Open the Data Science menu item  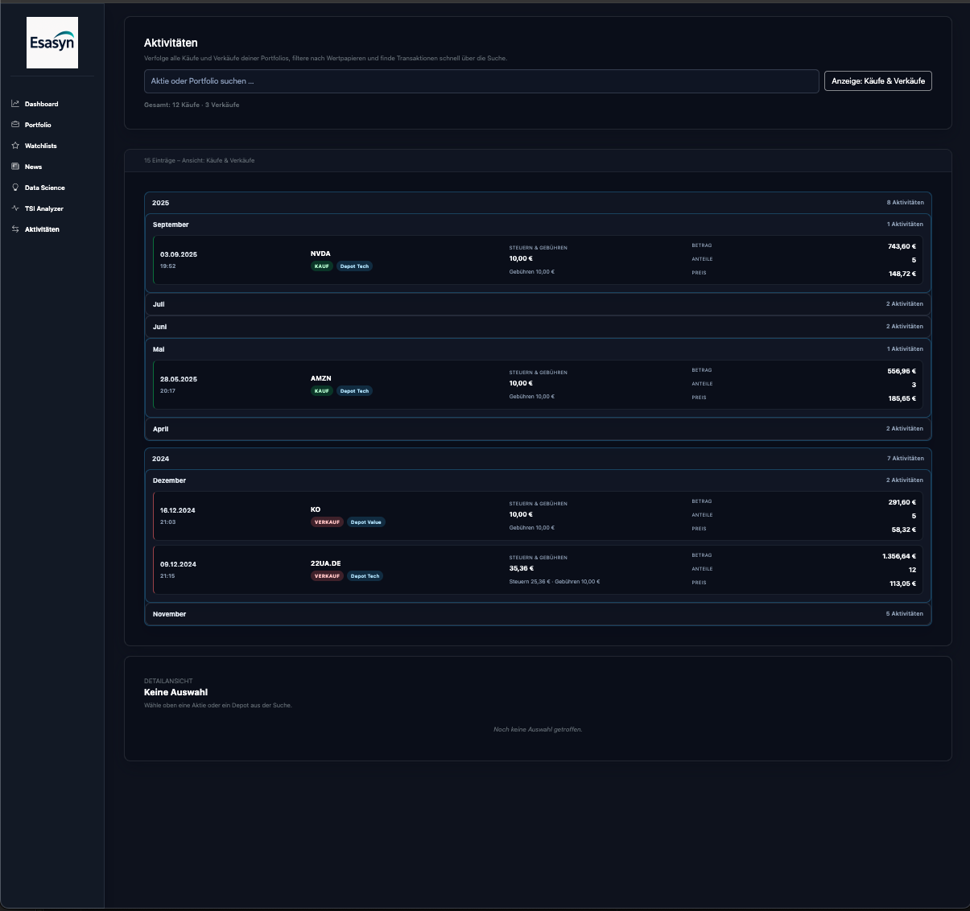(44, 188)
